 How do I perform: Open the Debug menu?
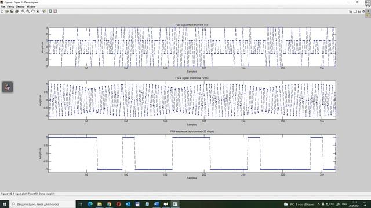[10, 6]
